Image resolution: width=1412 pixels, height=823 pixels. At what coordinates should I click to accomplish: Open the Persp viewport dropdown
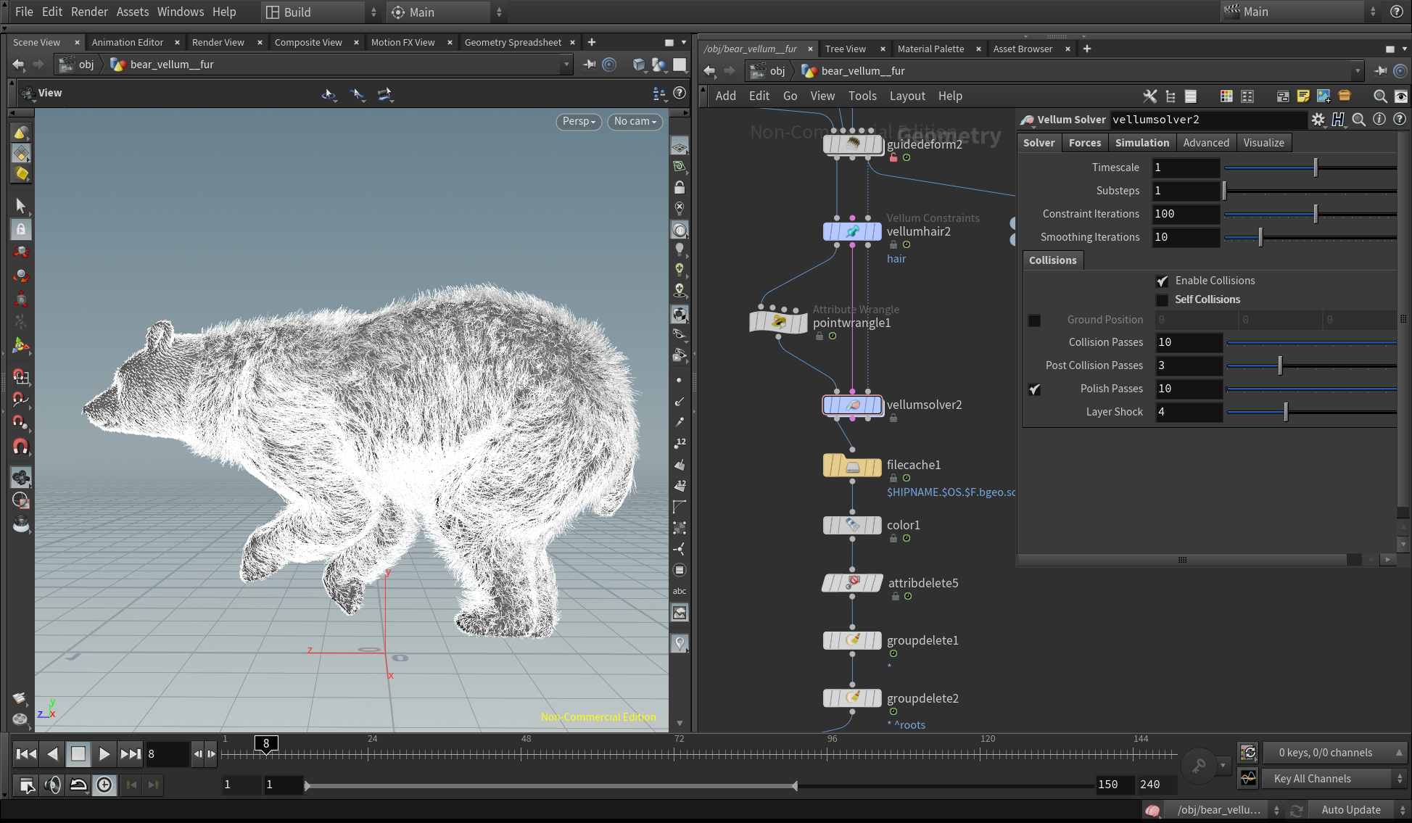click(579, 121)
